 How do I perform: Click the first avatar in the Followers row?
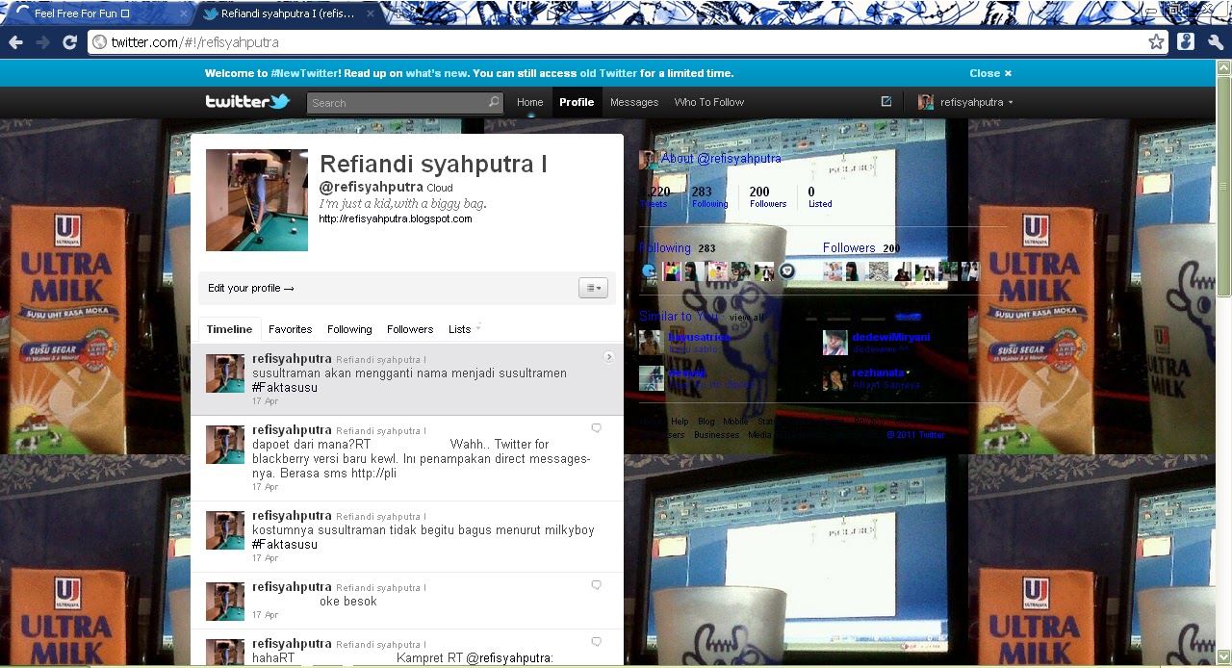pos(833,271)
